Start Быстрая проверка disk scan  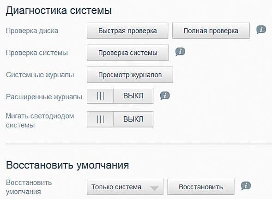tap(127, 31)
